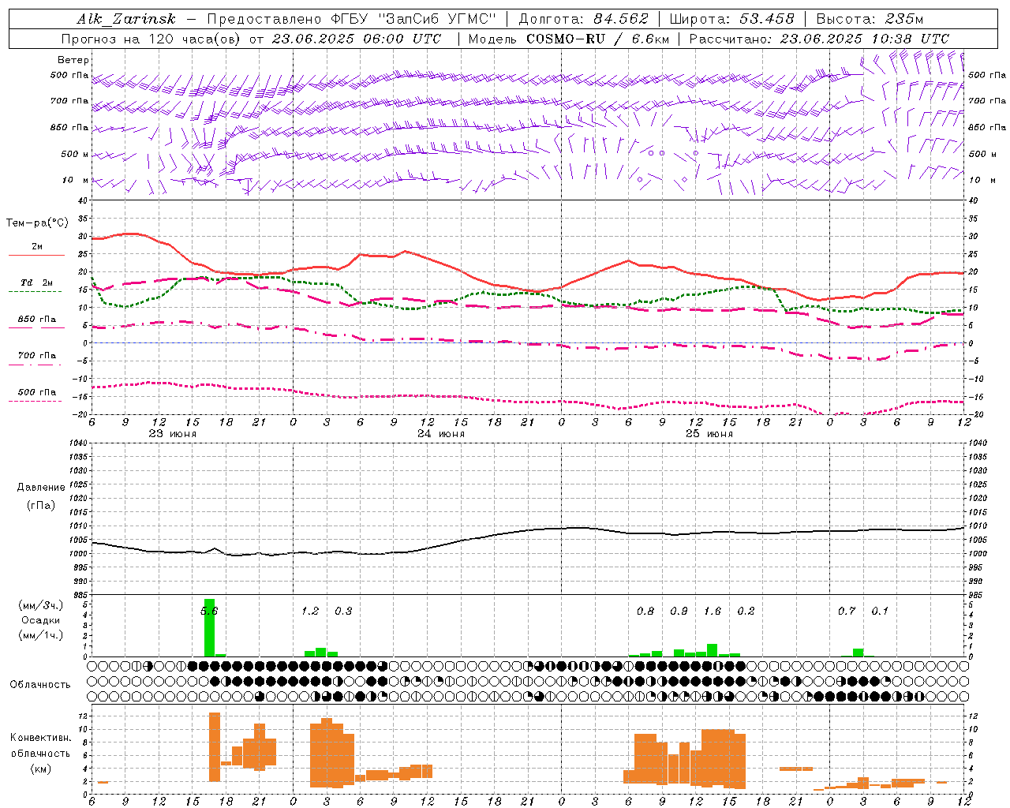Click the '0.8' precipitation total value
This screenshot has width=1010, height=808.
click(x=645, y=611)
